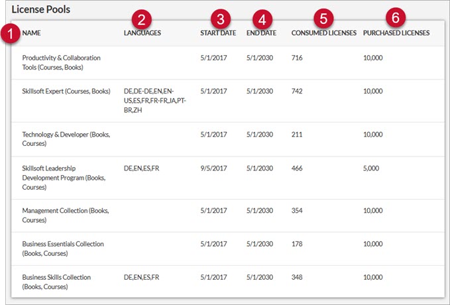Viewport: 450px width, 305px height.
Task: Click the CONSUMED LICENSES column header
Action: pos(323,33)
